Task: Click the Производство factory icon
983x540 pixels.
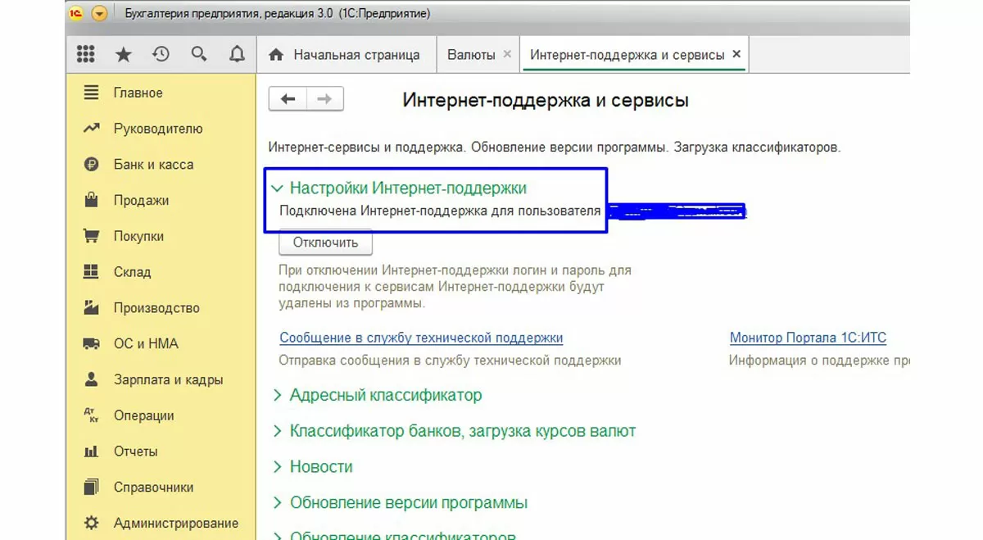Action: click(x=91, y=308)
